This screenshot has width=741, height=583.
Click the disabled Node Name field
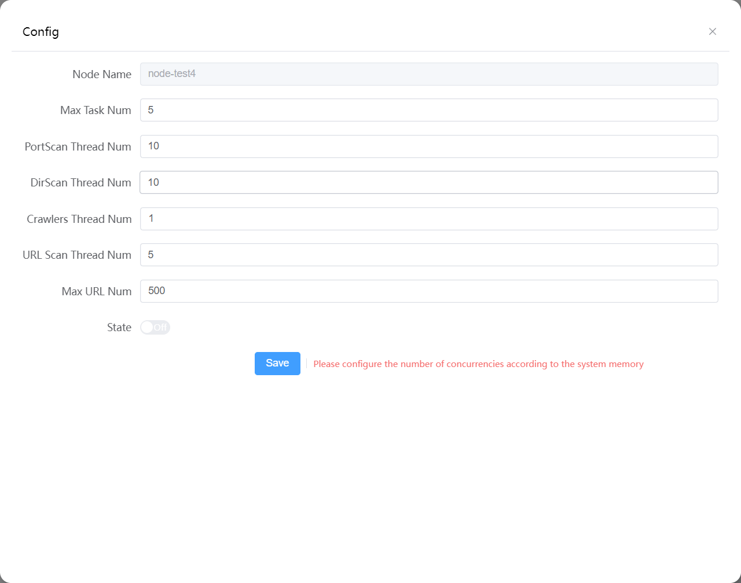428,74
